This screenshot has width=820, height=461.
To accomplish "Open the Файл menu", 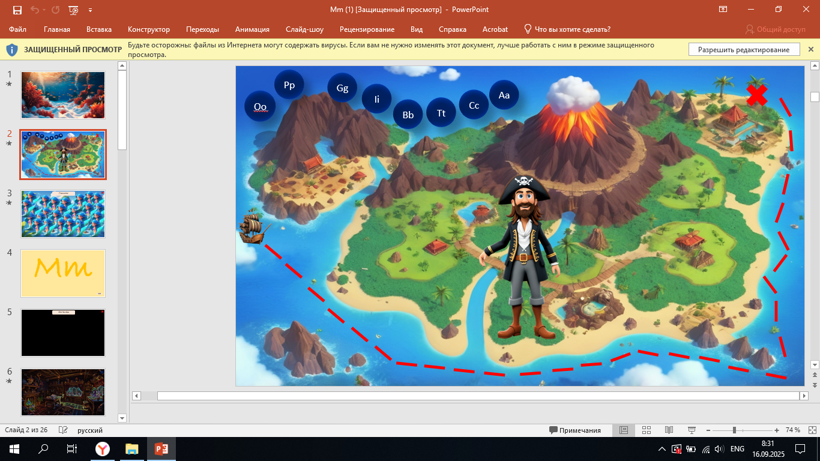I will point(17,29).
